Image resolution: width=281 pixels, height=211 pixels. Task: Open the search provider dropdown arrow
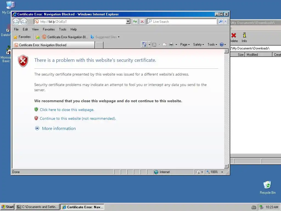pos(226,21)
